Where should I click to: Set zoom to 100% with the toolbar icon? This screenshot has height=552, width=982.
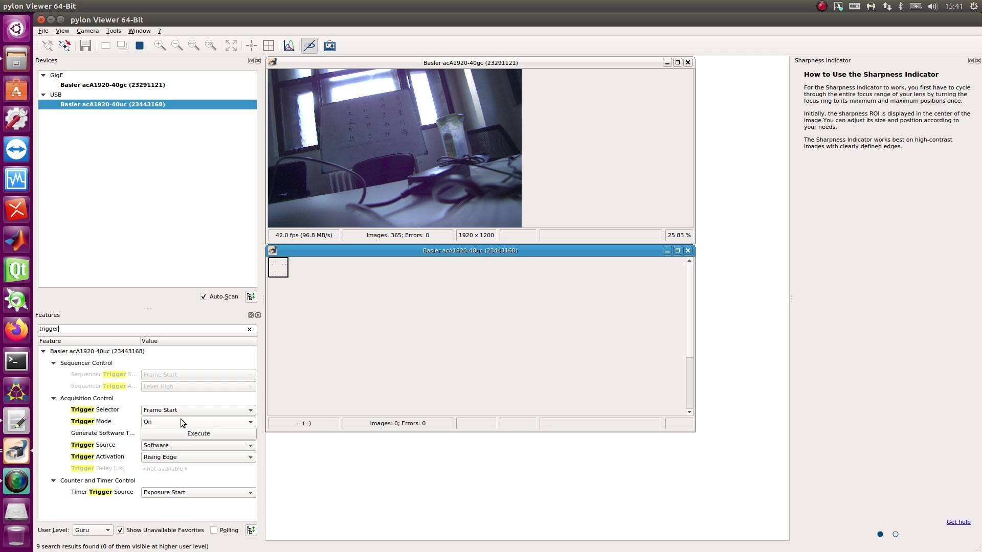(x=211, y=45)
